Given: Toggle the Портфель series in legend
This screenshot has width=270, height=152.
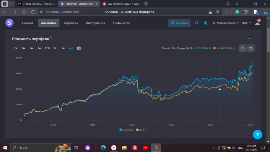Looking at the screenshot, I should 127,130.
